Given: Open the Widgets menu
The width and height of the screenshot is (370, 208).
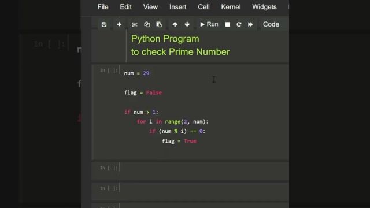Looking at the screenshot, I should coord(264,7).
